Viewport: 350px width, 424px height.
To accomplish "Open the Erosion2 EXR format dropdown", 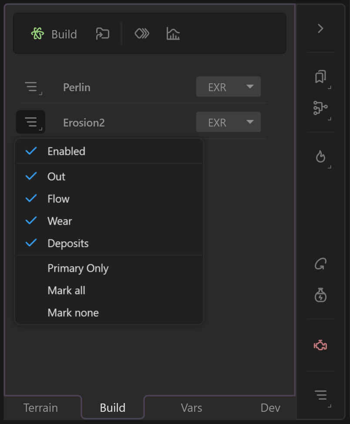I will pos(228,122).
